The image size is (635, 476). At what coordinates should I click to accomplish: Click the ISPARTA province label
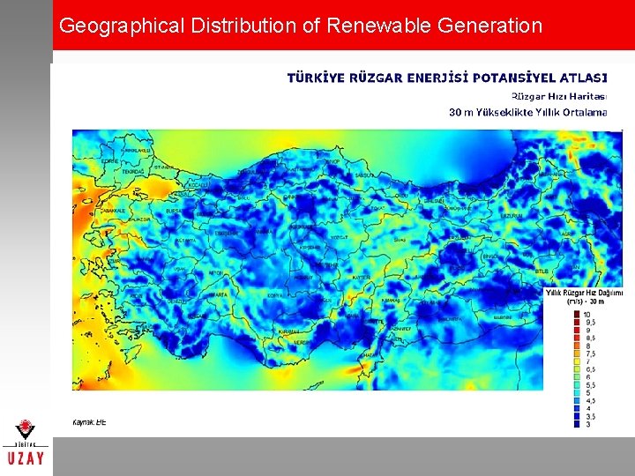(x=219, y=294)
